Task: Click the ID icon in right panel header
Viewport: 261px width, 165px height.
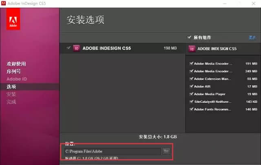Action: (x=192, y=49)
